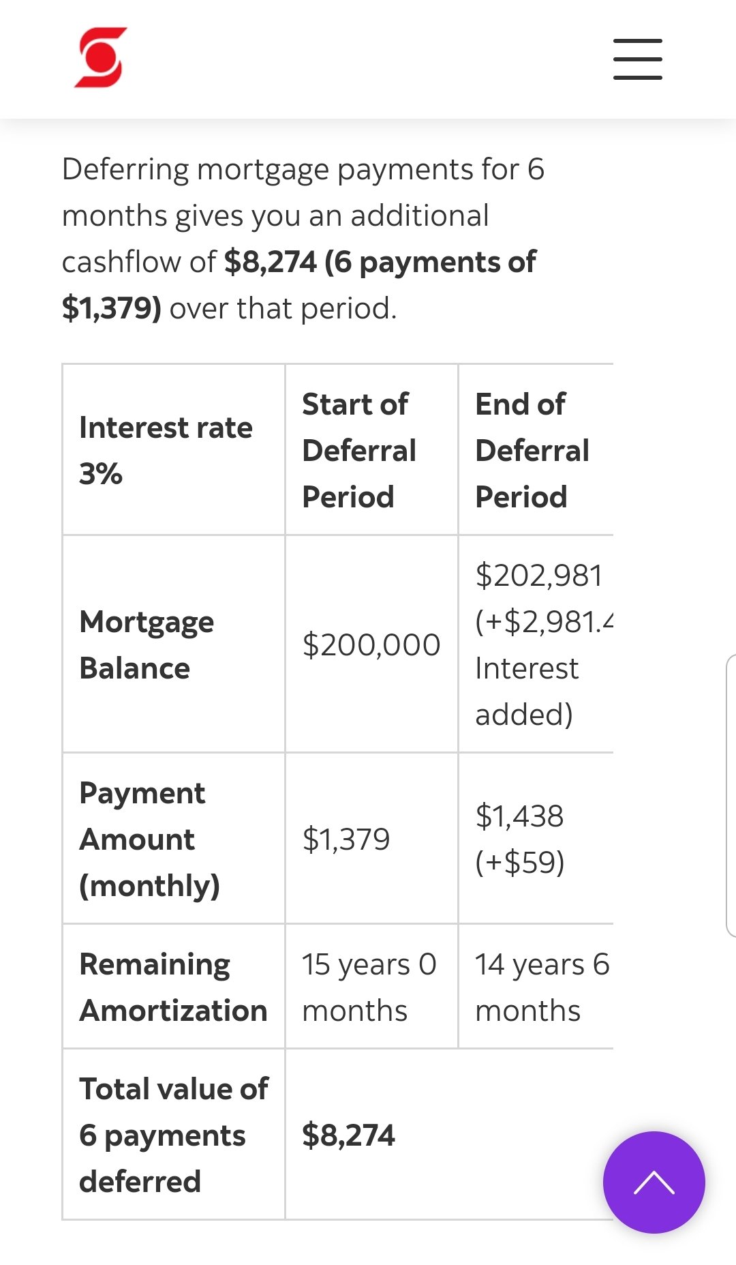Screen dimensions: 736x1265
Task: Select the "Start of Deferral Period" column header
Action: pyautogui.click(x=359, y=450)
